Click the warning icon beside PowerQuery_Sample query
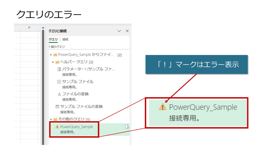The width and height of the screenshot is (263, 148). point(57,127)
